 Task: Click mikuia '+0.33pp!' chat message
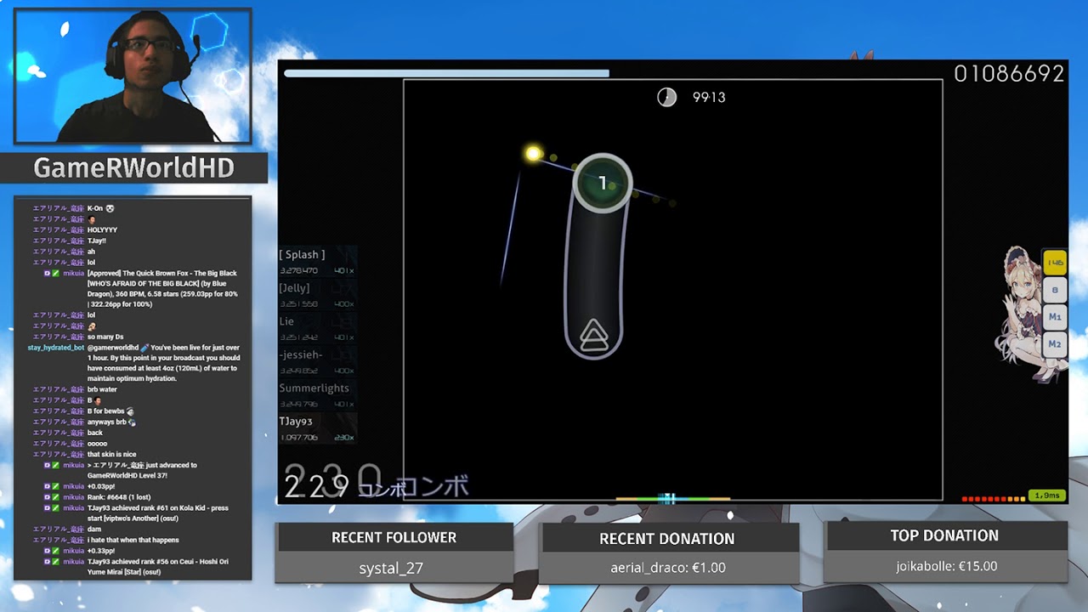point(102,551)
